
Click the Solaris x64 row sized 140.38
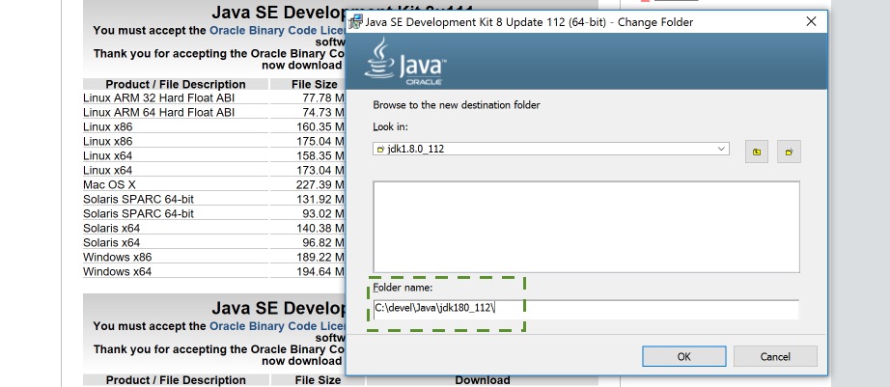click(x=213, y=228)
